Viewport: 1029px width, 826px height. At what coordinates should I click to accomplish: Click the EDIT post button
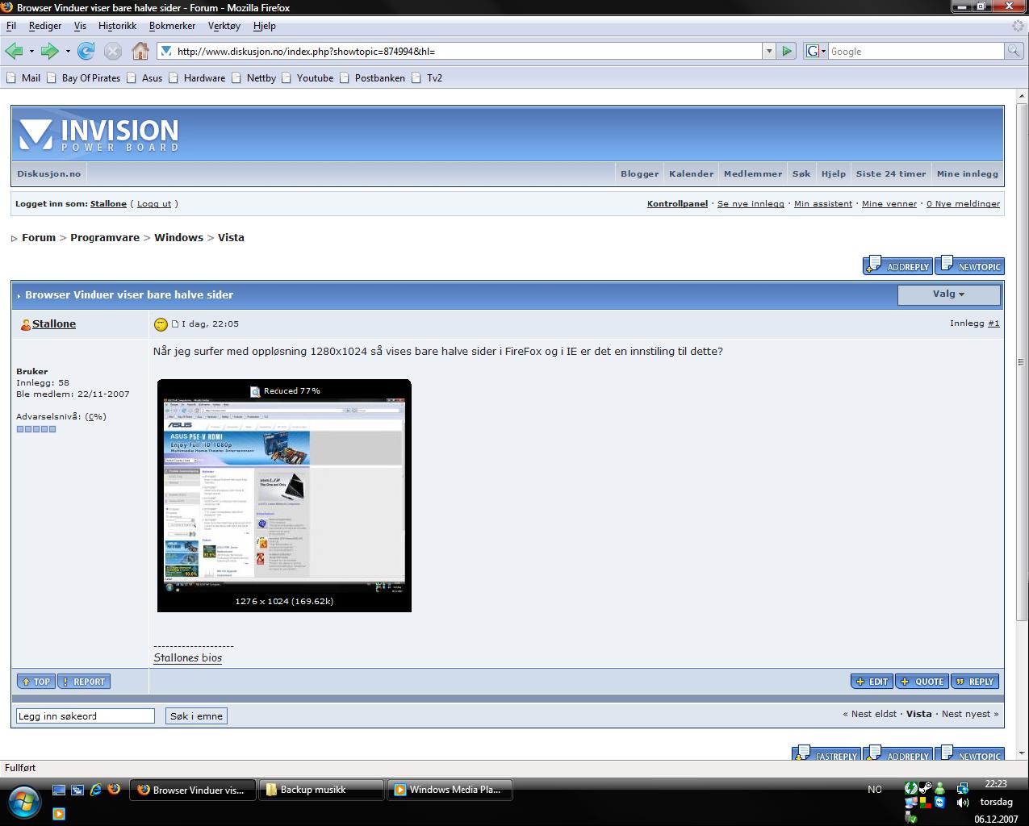pos(872,682)
